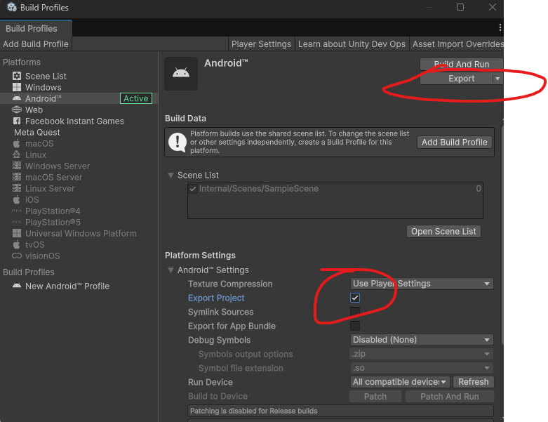Click the Windows Server icon

point(17,166)
